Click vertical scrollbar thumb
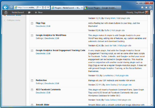 pos(152,60)
